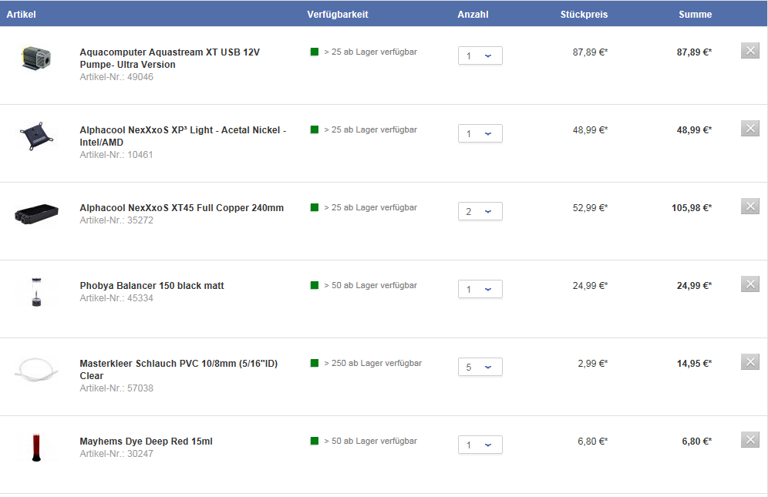Open Aquacomputer Aquastream XT USB 12V product link

170,59
